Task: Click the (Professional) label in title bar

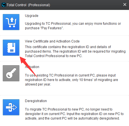Action: pos(39,5)
